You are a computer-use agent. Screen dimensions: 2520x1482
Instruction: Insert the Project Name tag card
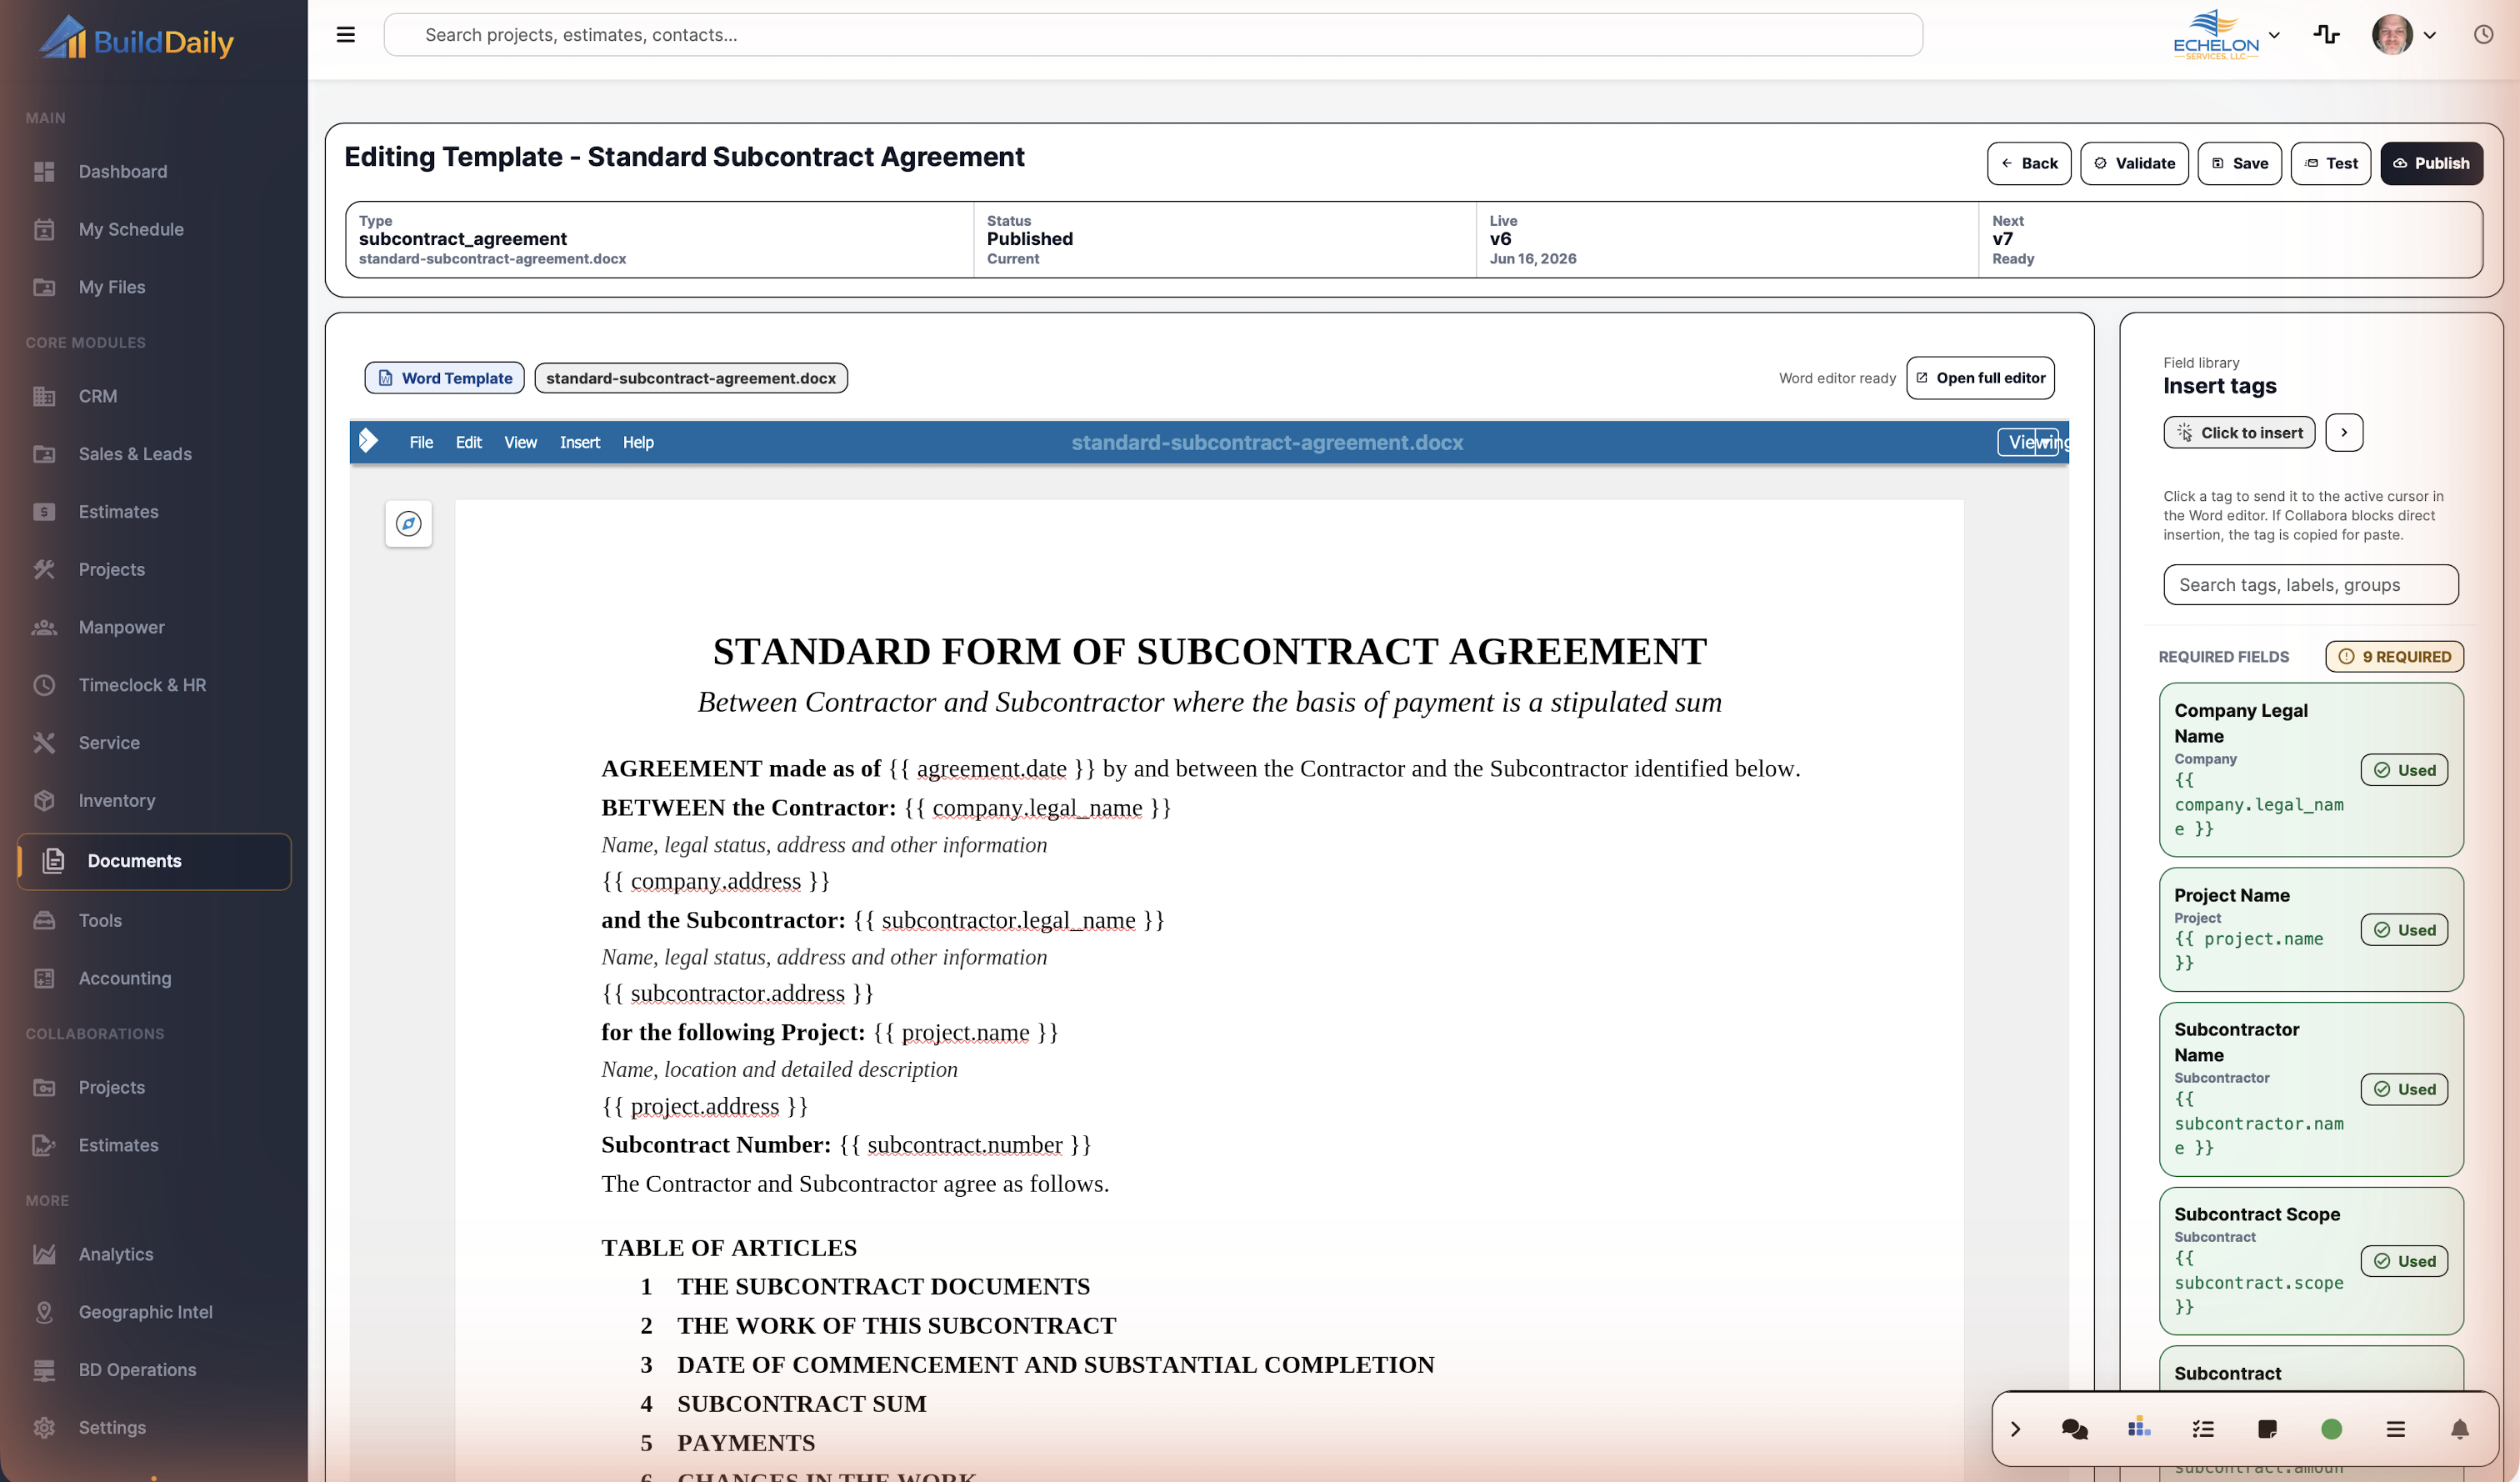click(x=2311, y=929)
